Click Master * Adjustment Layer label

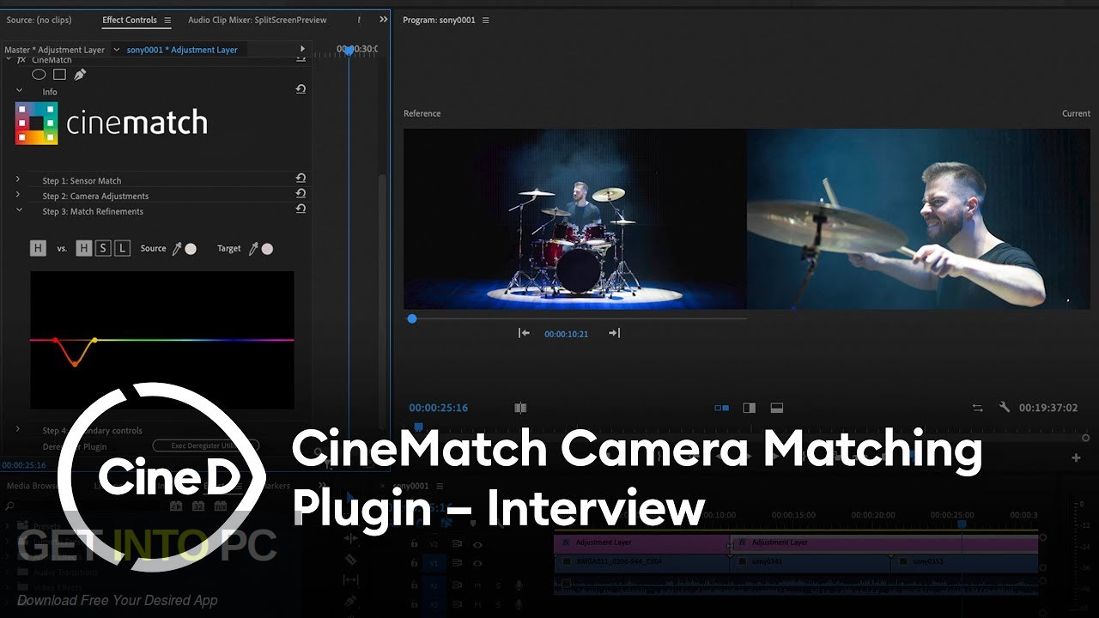click(x=54, y=50)
